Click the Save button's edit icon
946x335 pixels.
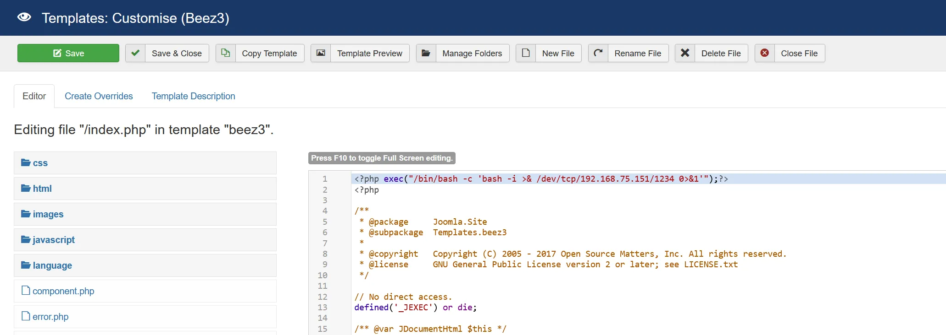57,54
